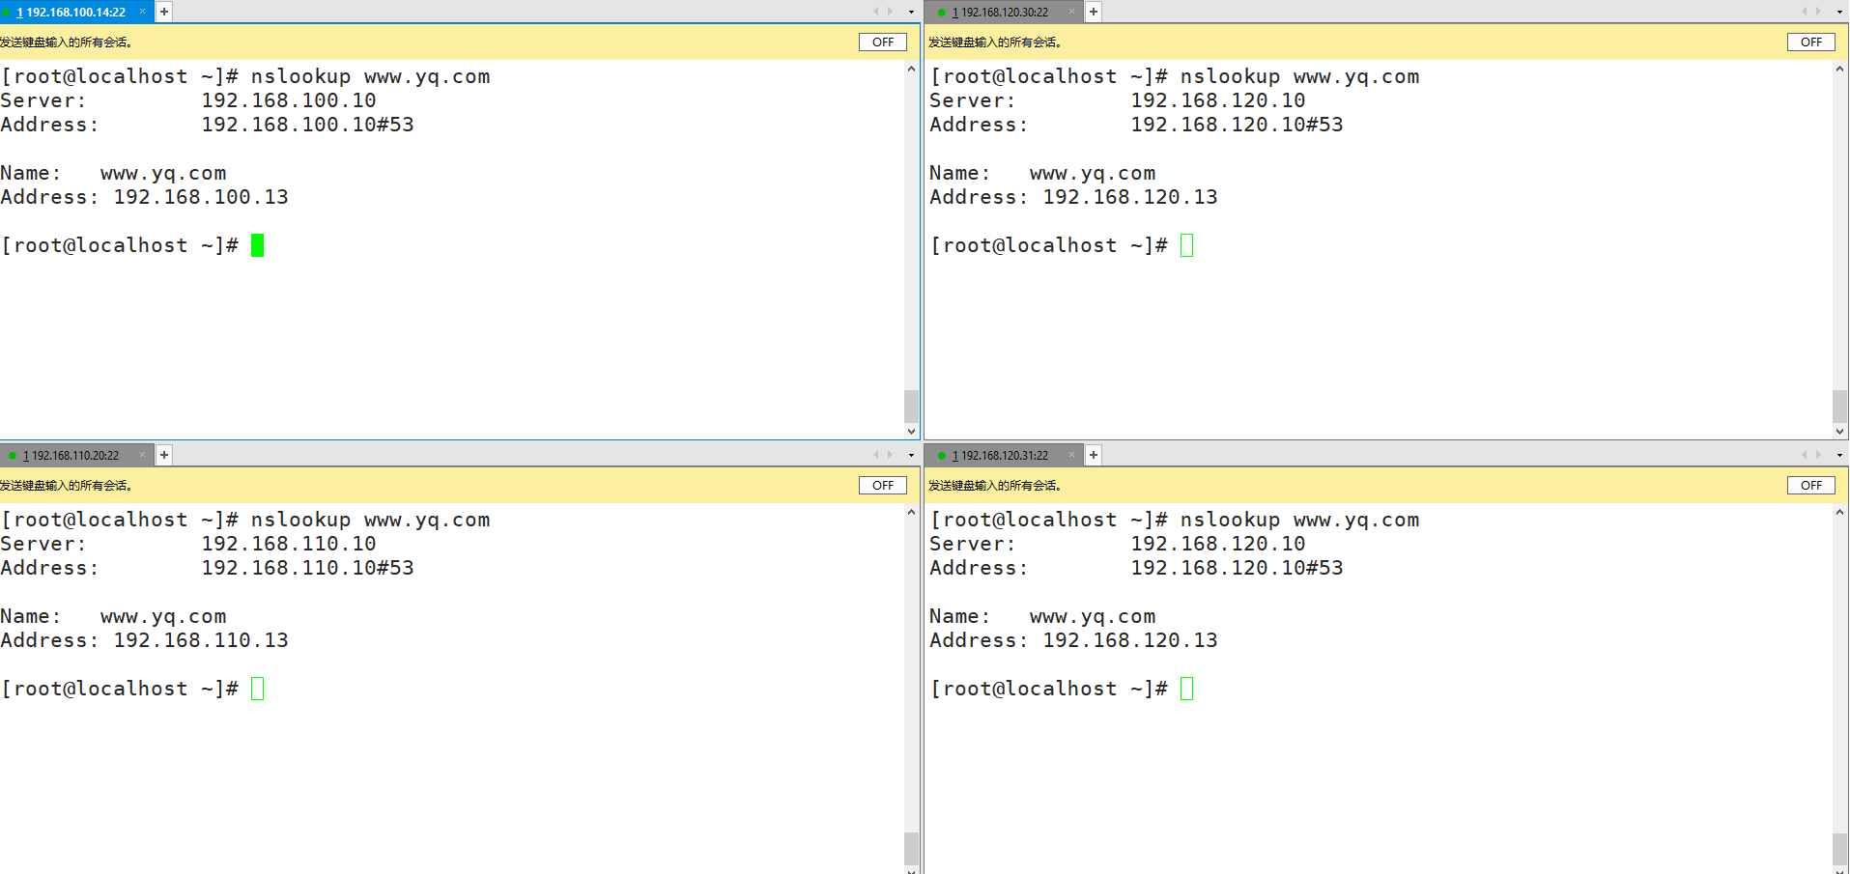The width and height of the screenshot is (1850, 874).
Task: Click scroll up arrow in 192.168.120.30 terminal
Action: coord(1839,69)
